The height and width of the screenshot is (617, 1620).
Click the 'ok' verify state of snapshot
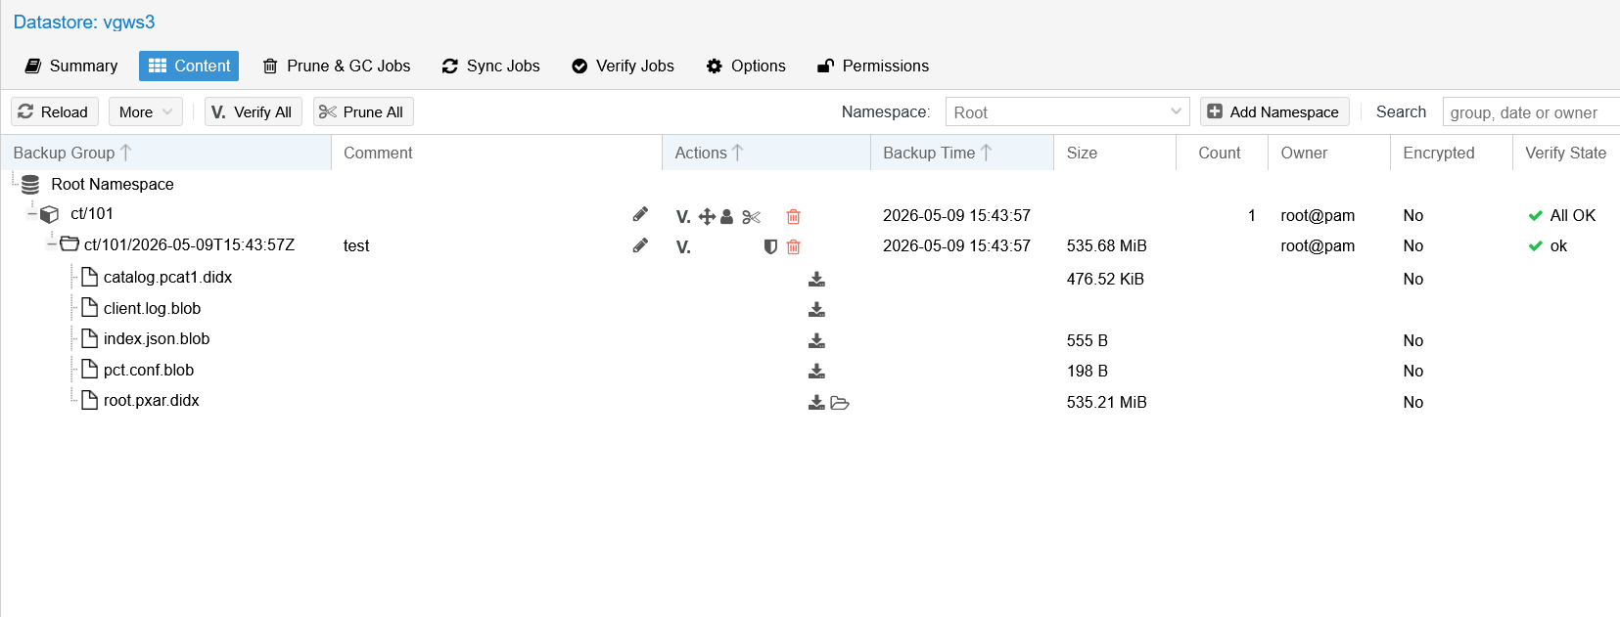1548,245
